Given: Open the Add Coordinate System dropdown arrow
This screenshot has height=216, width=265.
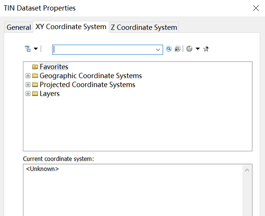Looking at the screenshot, I should click(x=197, y=49).
